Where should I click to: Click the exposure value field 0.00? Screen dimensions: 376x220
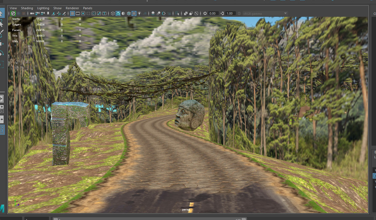point(213,13)
